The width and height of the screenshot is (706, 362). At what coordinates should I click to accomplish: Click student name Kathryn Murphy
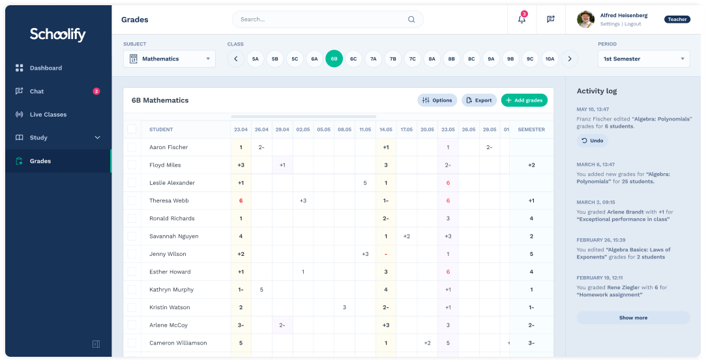pos(171,290)
